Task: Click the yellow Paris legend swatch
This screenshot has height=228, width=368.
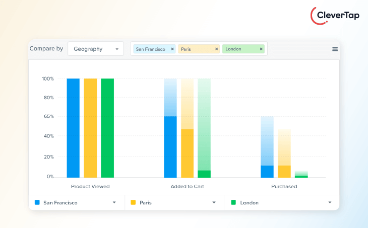Action: [x=133, y=203]
